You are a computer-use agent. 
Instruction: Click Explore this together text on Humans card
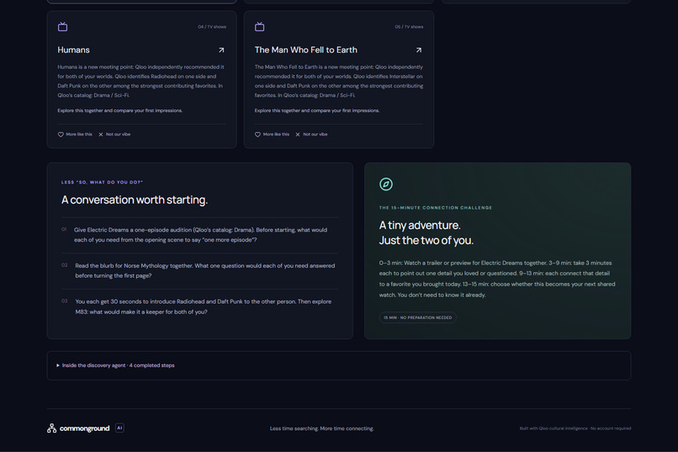coord(119,111)
